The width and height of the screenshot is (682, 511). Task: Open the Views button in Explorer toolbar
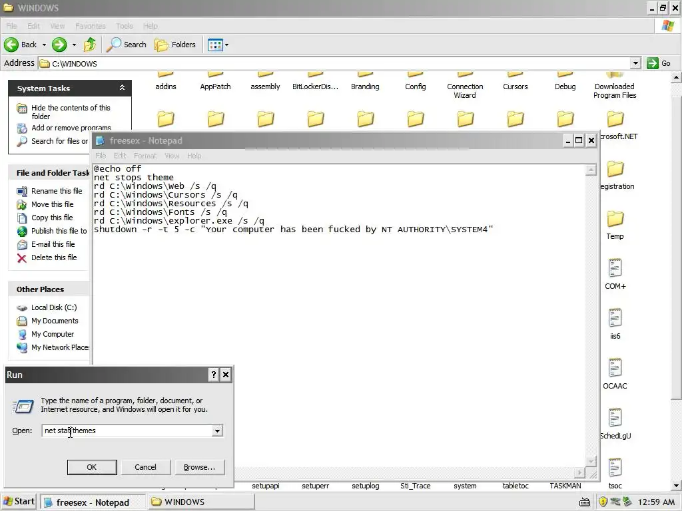pyautogui.click(x=215, y=45)
